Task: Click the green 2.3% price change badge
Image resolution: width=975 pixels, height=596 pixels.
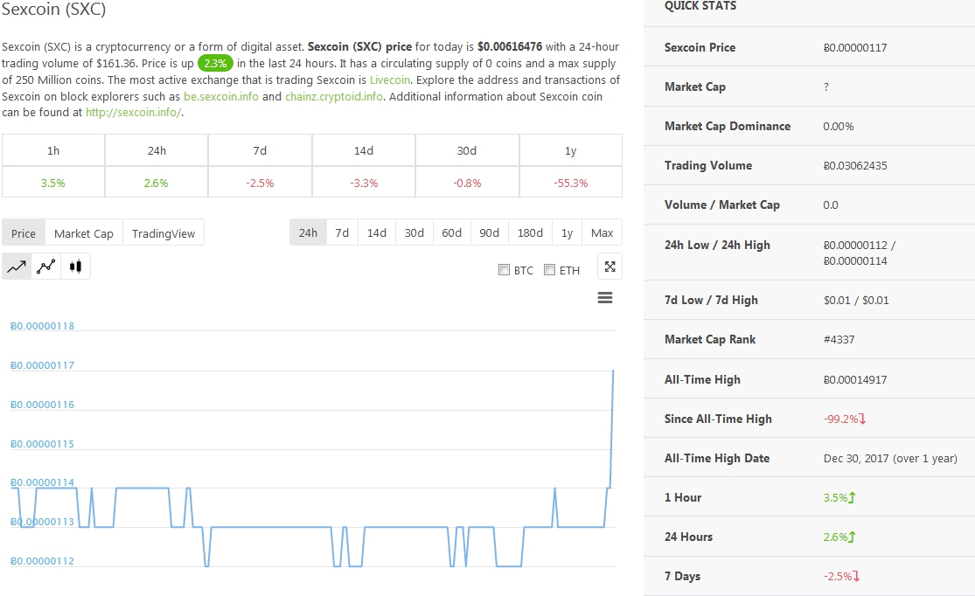Action: [215, 64]
